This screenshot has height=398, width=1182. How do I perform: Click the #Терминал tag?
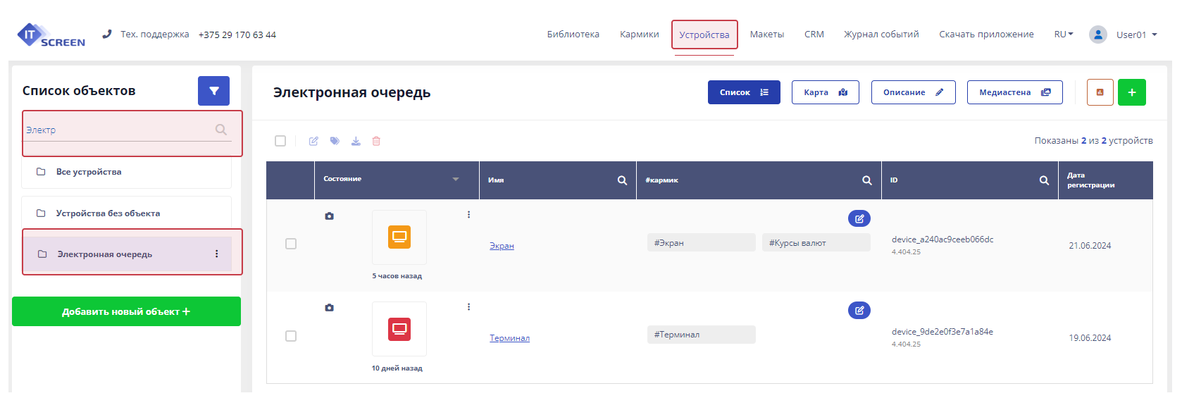[701, 335]
